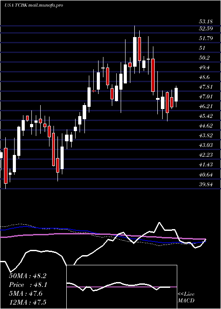
Task: Click the '<<Live MACD' label
Action: [186, 298]
